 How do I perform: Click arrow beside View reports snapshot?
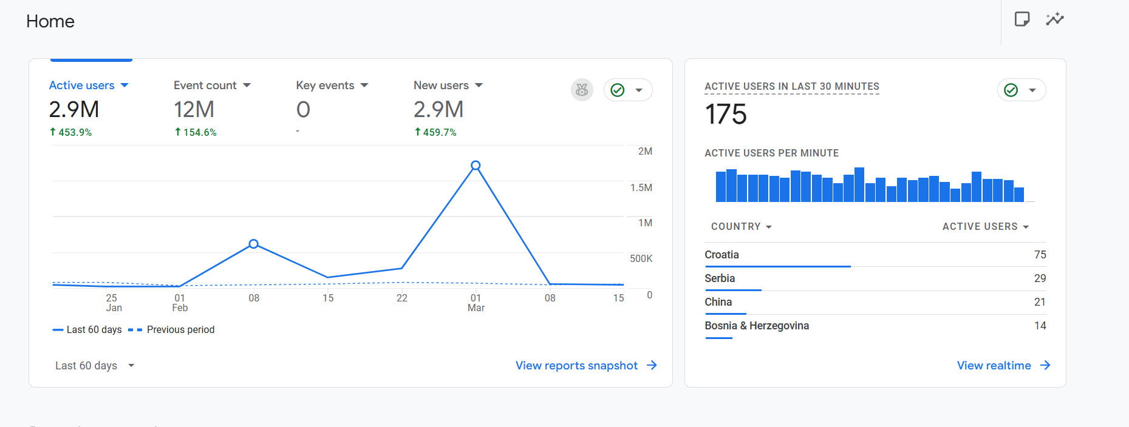652,365
